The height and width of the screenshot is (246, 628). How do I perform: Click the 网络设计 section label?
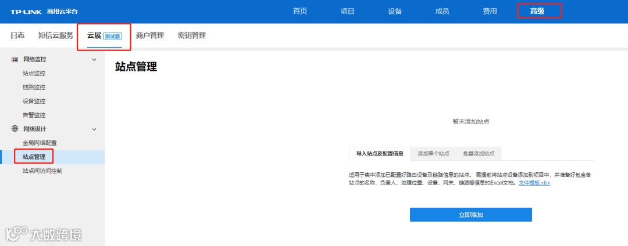click(x=35, y=129)
